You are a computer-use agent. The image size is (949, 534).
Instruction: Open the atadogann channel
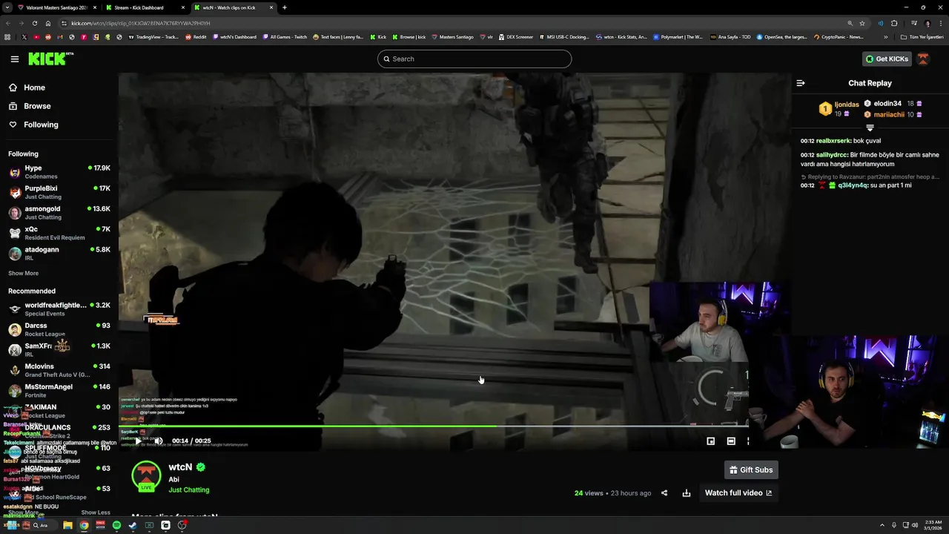coord(59,254)
